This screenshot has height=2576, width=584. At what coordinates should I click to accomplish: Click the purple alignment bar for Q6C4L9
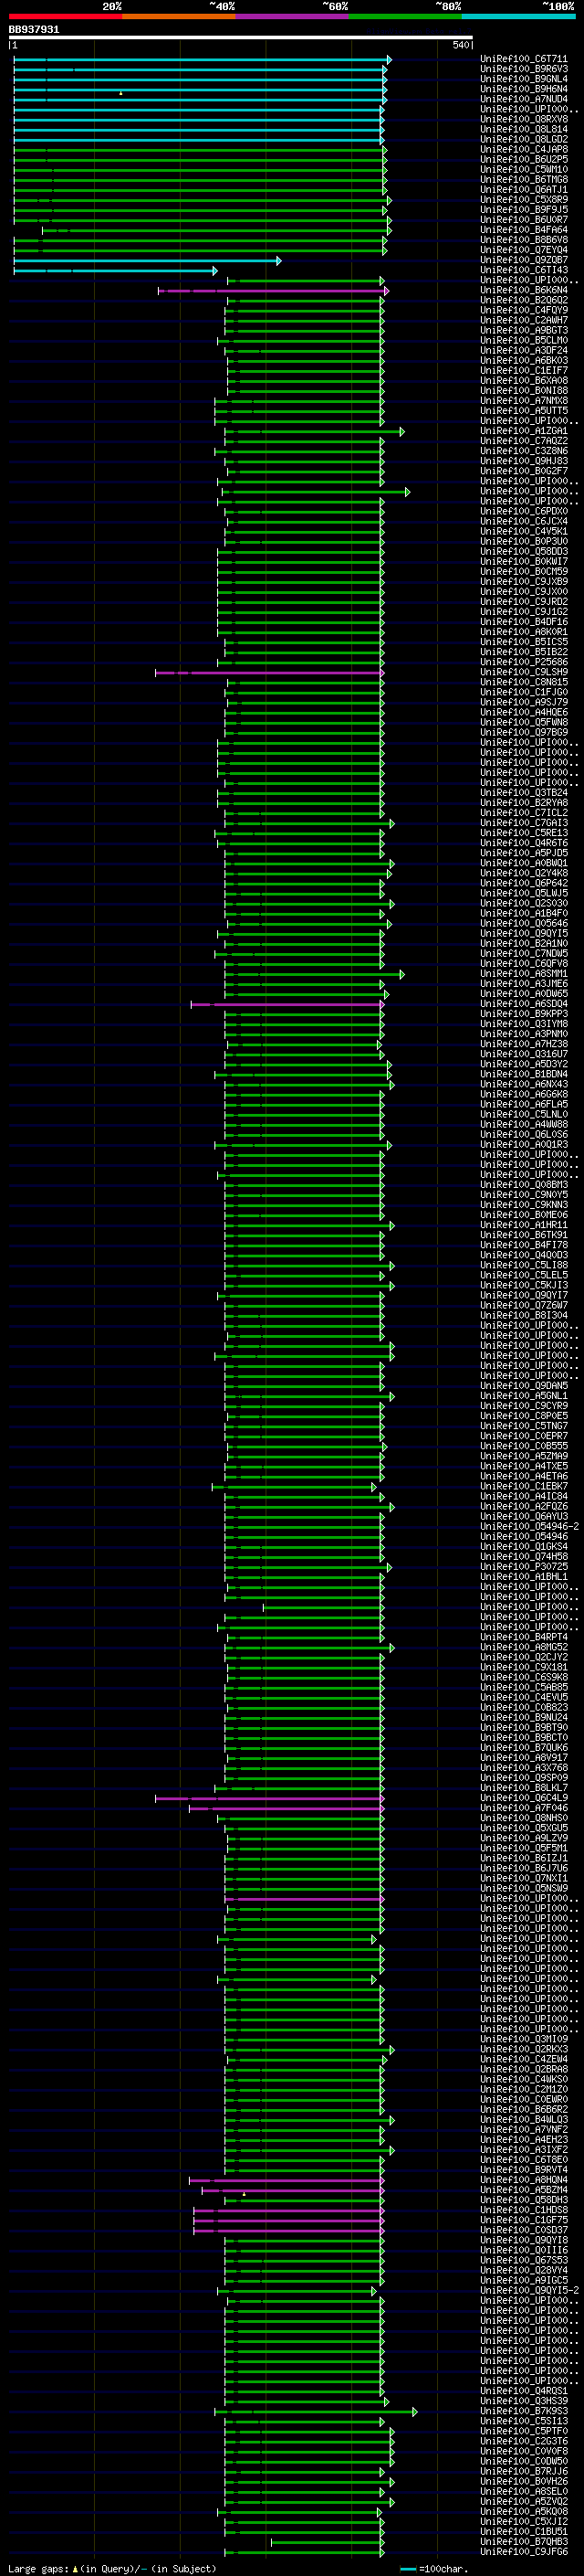click(x=269, y=1798)
